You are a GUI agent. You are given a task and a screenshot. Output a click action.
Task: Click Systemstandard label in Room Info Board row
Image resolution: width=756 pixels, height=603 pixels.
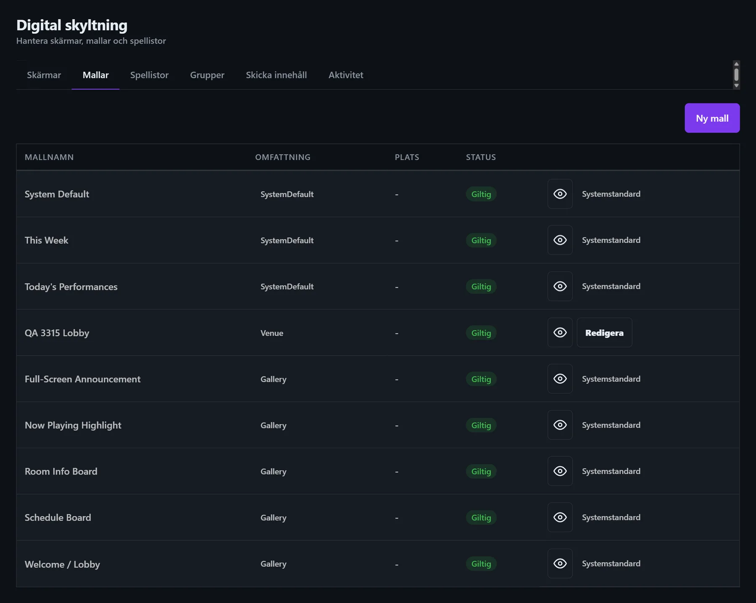pos(611,471)
